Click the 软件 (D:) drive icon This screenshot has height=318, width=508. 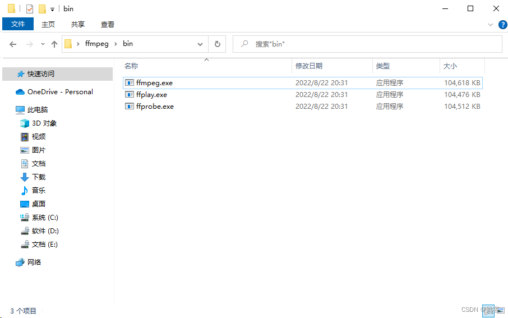(x=25, y=231)
